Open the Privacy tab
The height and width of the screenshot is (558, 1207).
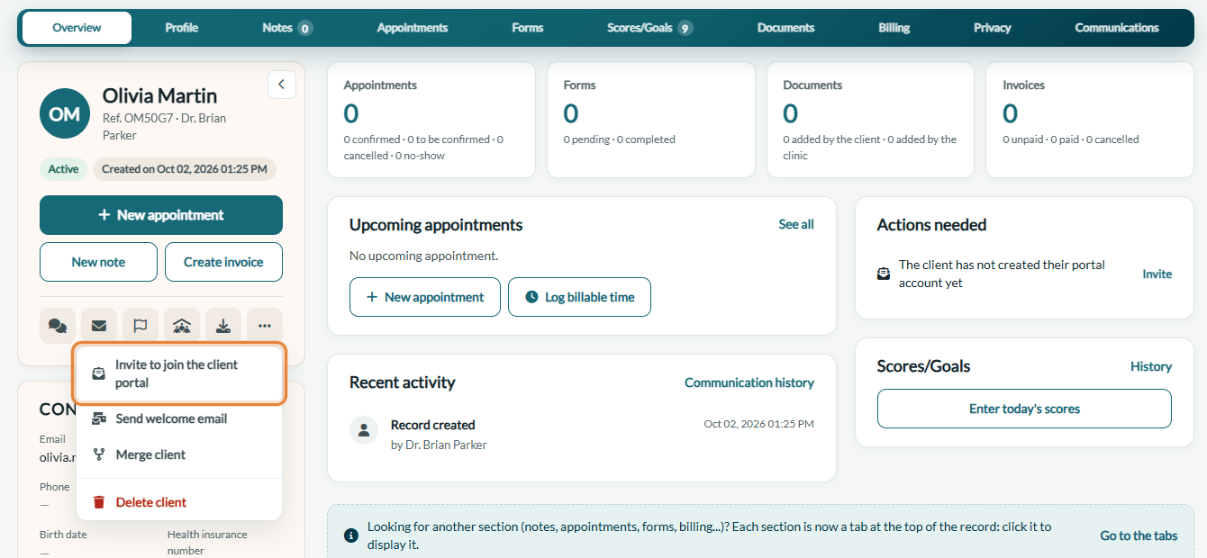tap(993, 28)
